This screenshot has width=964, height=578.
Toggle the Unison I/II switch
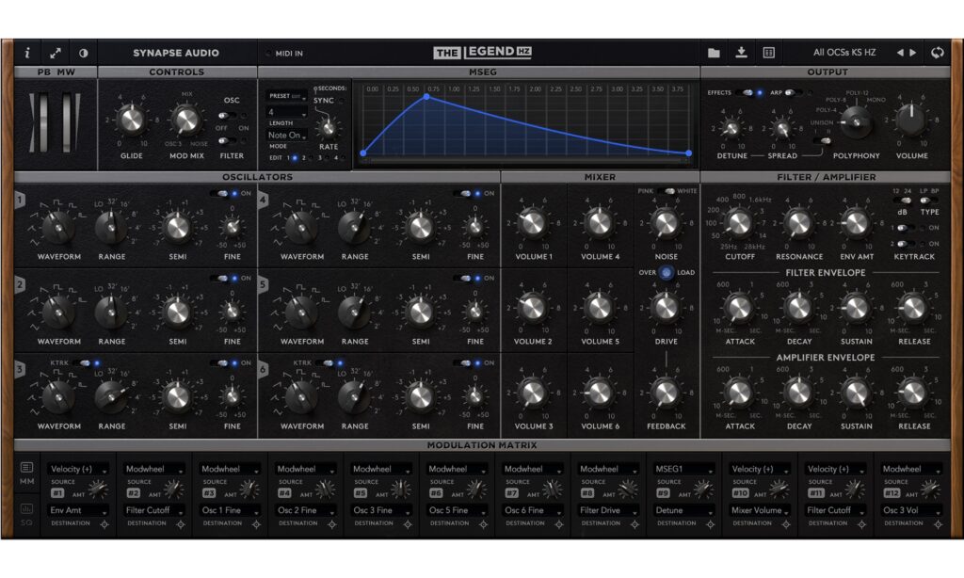tap(822, 141)
